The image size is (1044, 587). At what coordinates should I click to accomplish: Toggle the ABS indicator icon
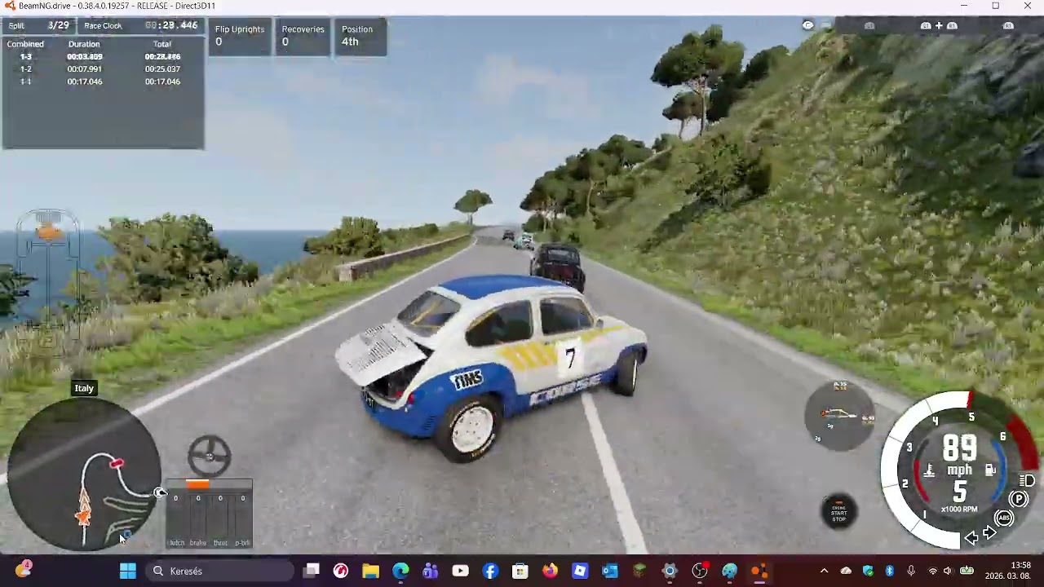click(x=1004, y=518)
